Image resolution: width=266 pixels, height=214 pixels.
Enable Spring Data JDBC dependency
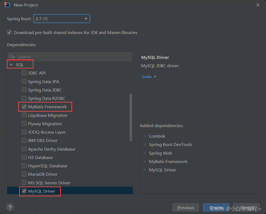(x=24, y=90)
